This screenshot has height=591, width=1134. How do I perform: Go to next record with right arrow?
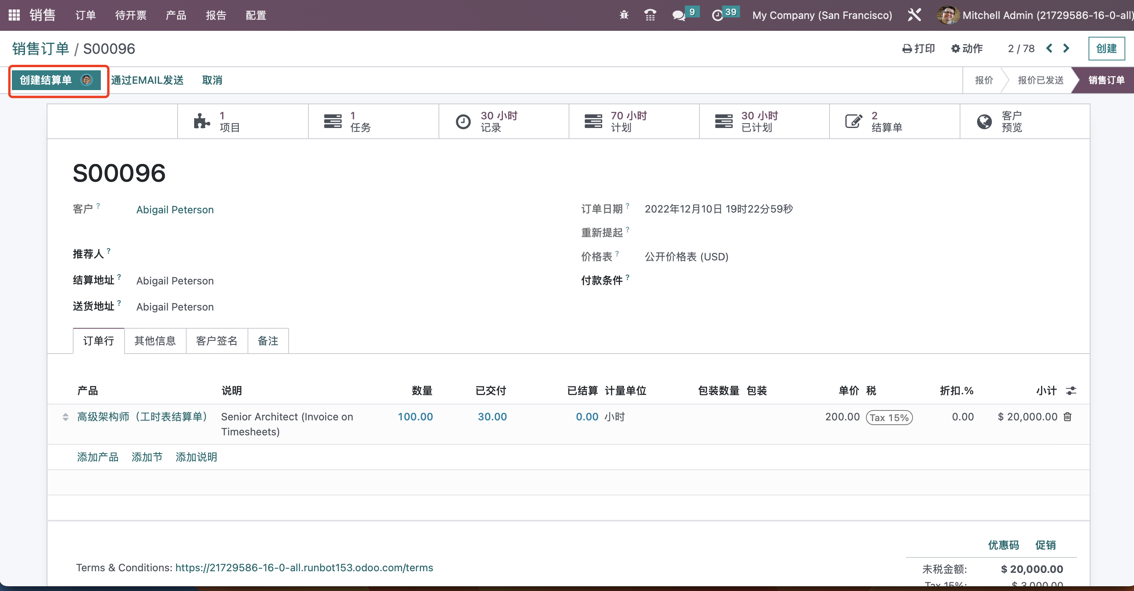[1066, 48]
